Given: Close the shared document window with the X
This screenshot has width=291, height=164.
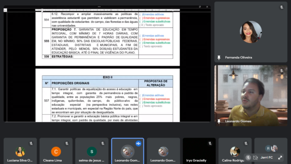Looking at the screenshot, I should coord(207,7).
